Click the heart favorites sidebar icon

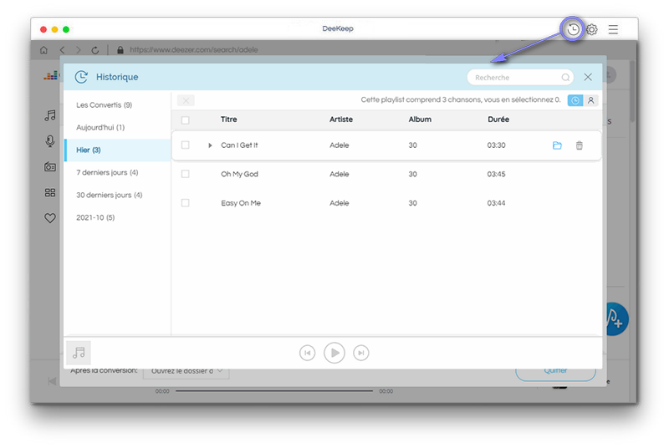50,218
